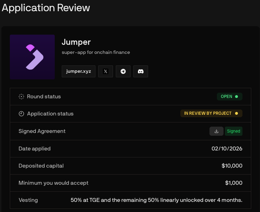Select the $10,000 deposited capital value
The height and width of the screenshot is (212, 260).
point(232,166)
